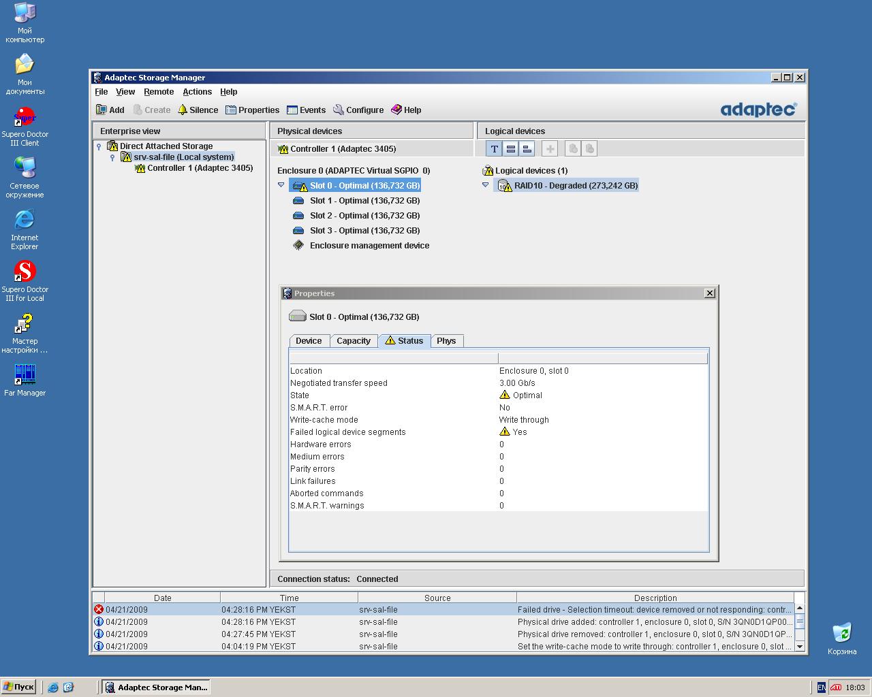Open the Events log viewer
This screenshot has height=697, width=872.
click(306, 110)
